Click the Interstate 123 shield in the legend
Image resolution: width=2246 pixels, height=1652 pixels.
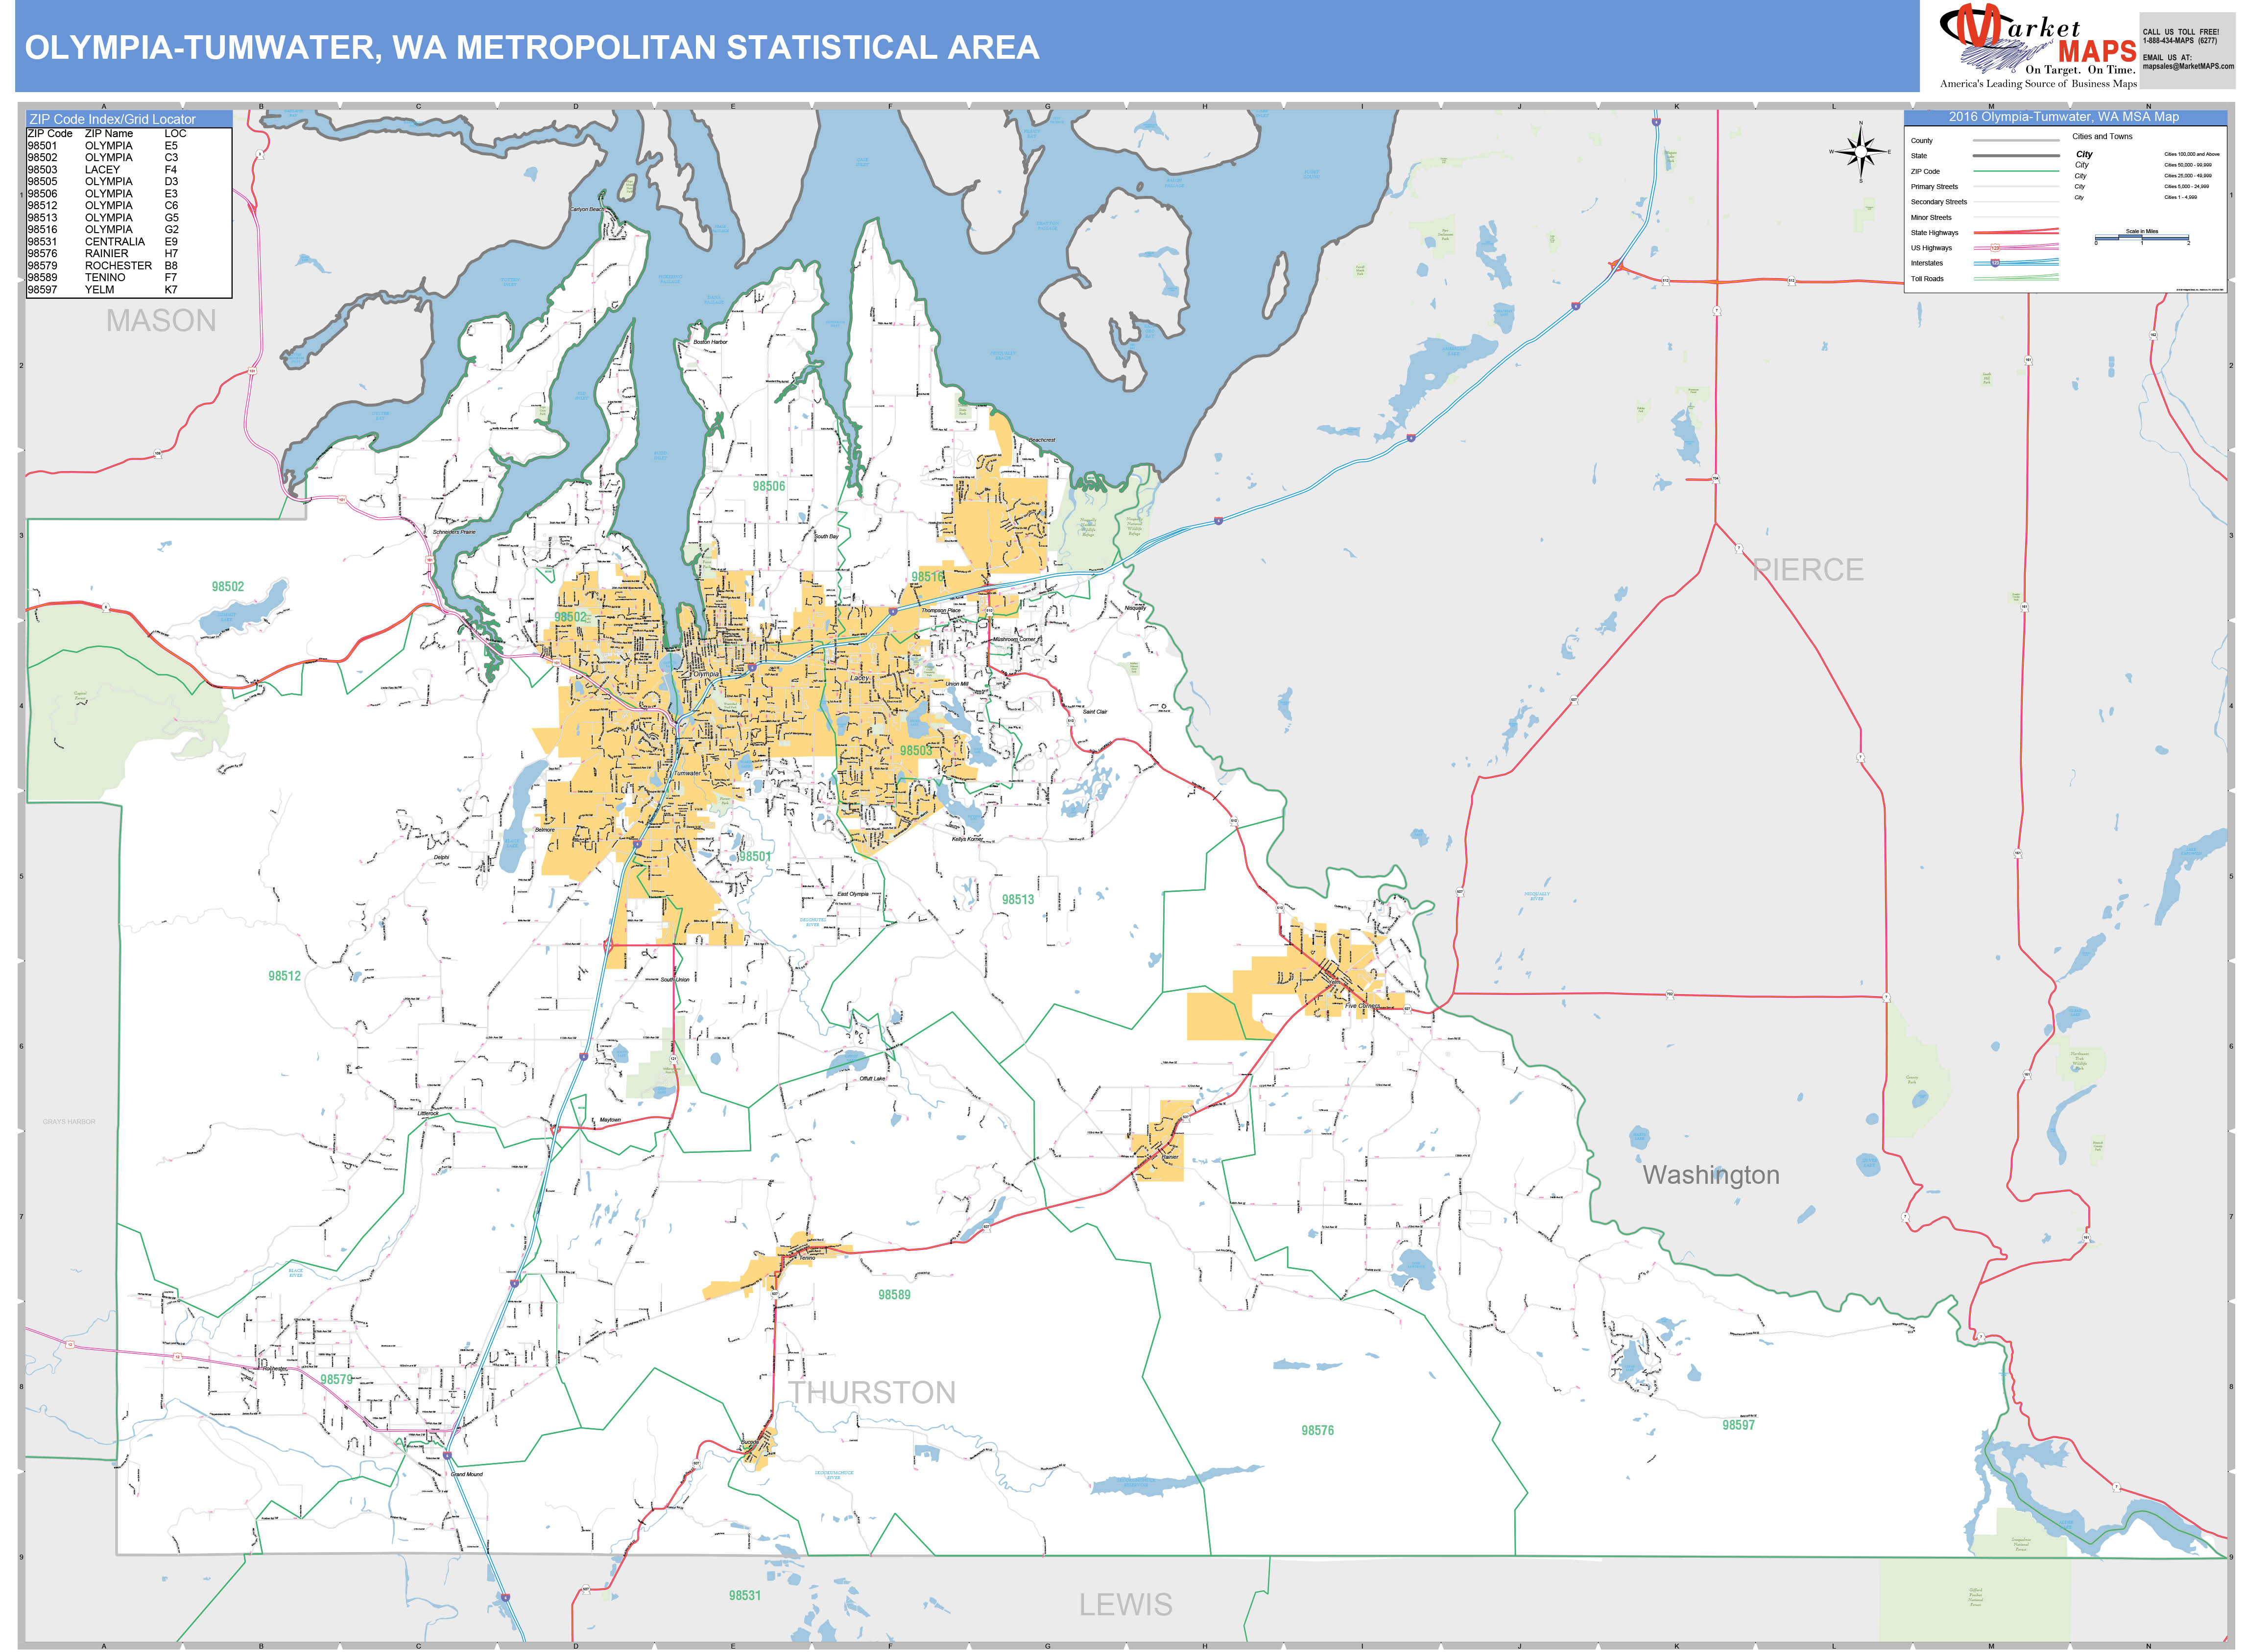click(1996, 263)
